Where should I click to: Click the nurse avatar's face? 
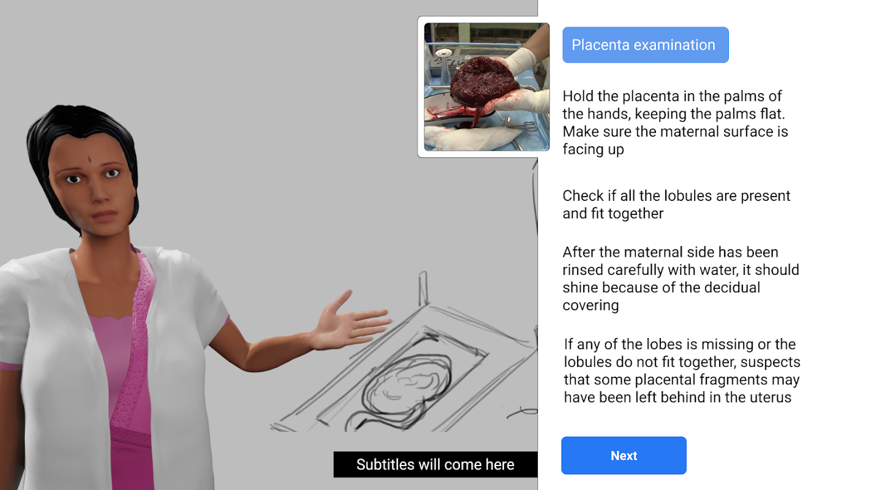tap(92, 182)
